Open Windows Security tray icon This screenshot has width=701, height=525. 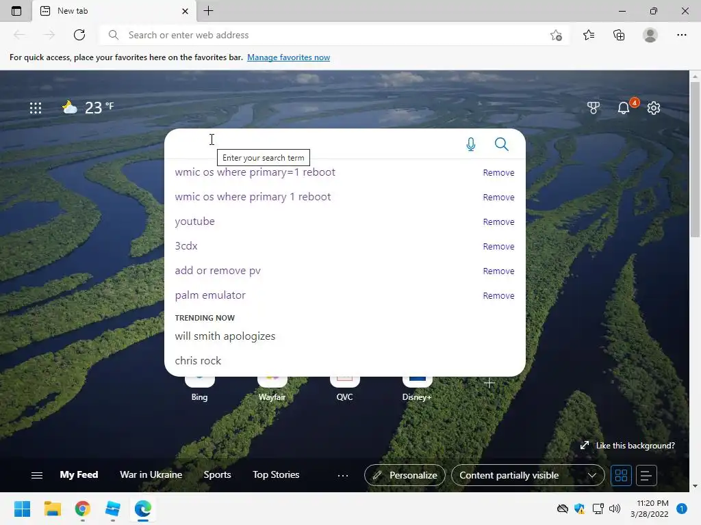(x=579, y=509)
